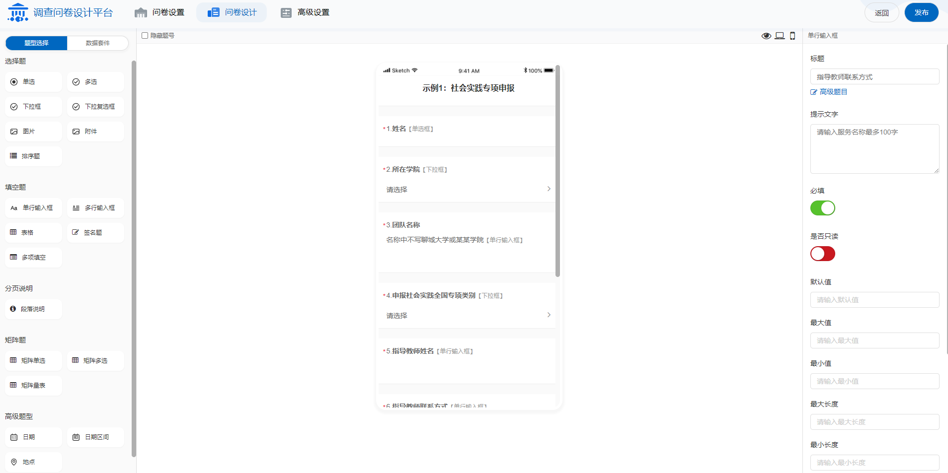Add a 单选 single-choice question
Screen dimensions: 948x473
click(x=34, y=82)
